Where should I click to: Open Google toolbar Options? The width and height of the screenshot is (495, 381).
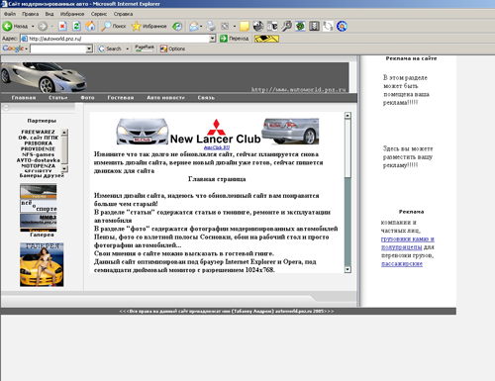click(172, 48)
